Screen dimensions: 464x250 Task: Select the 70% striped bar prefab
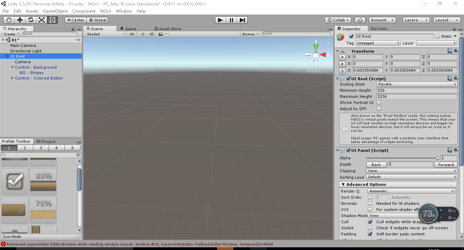click(x=43, y=210)
